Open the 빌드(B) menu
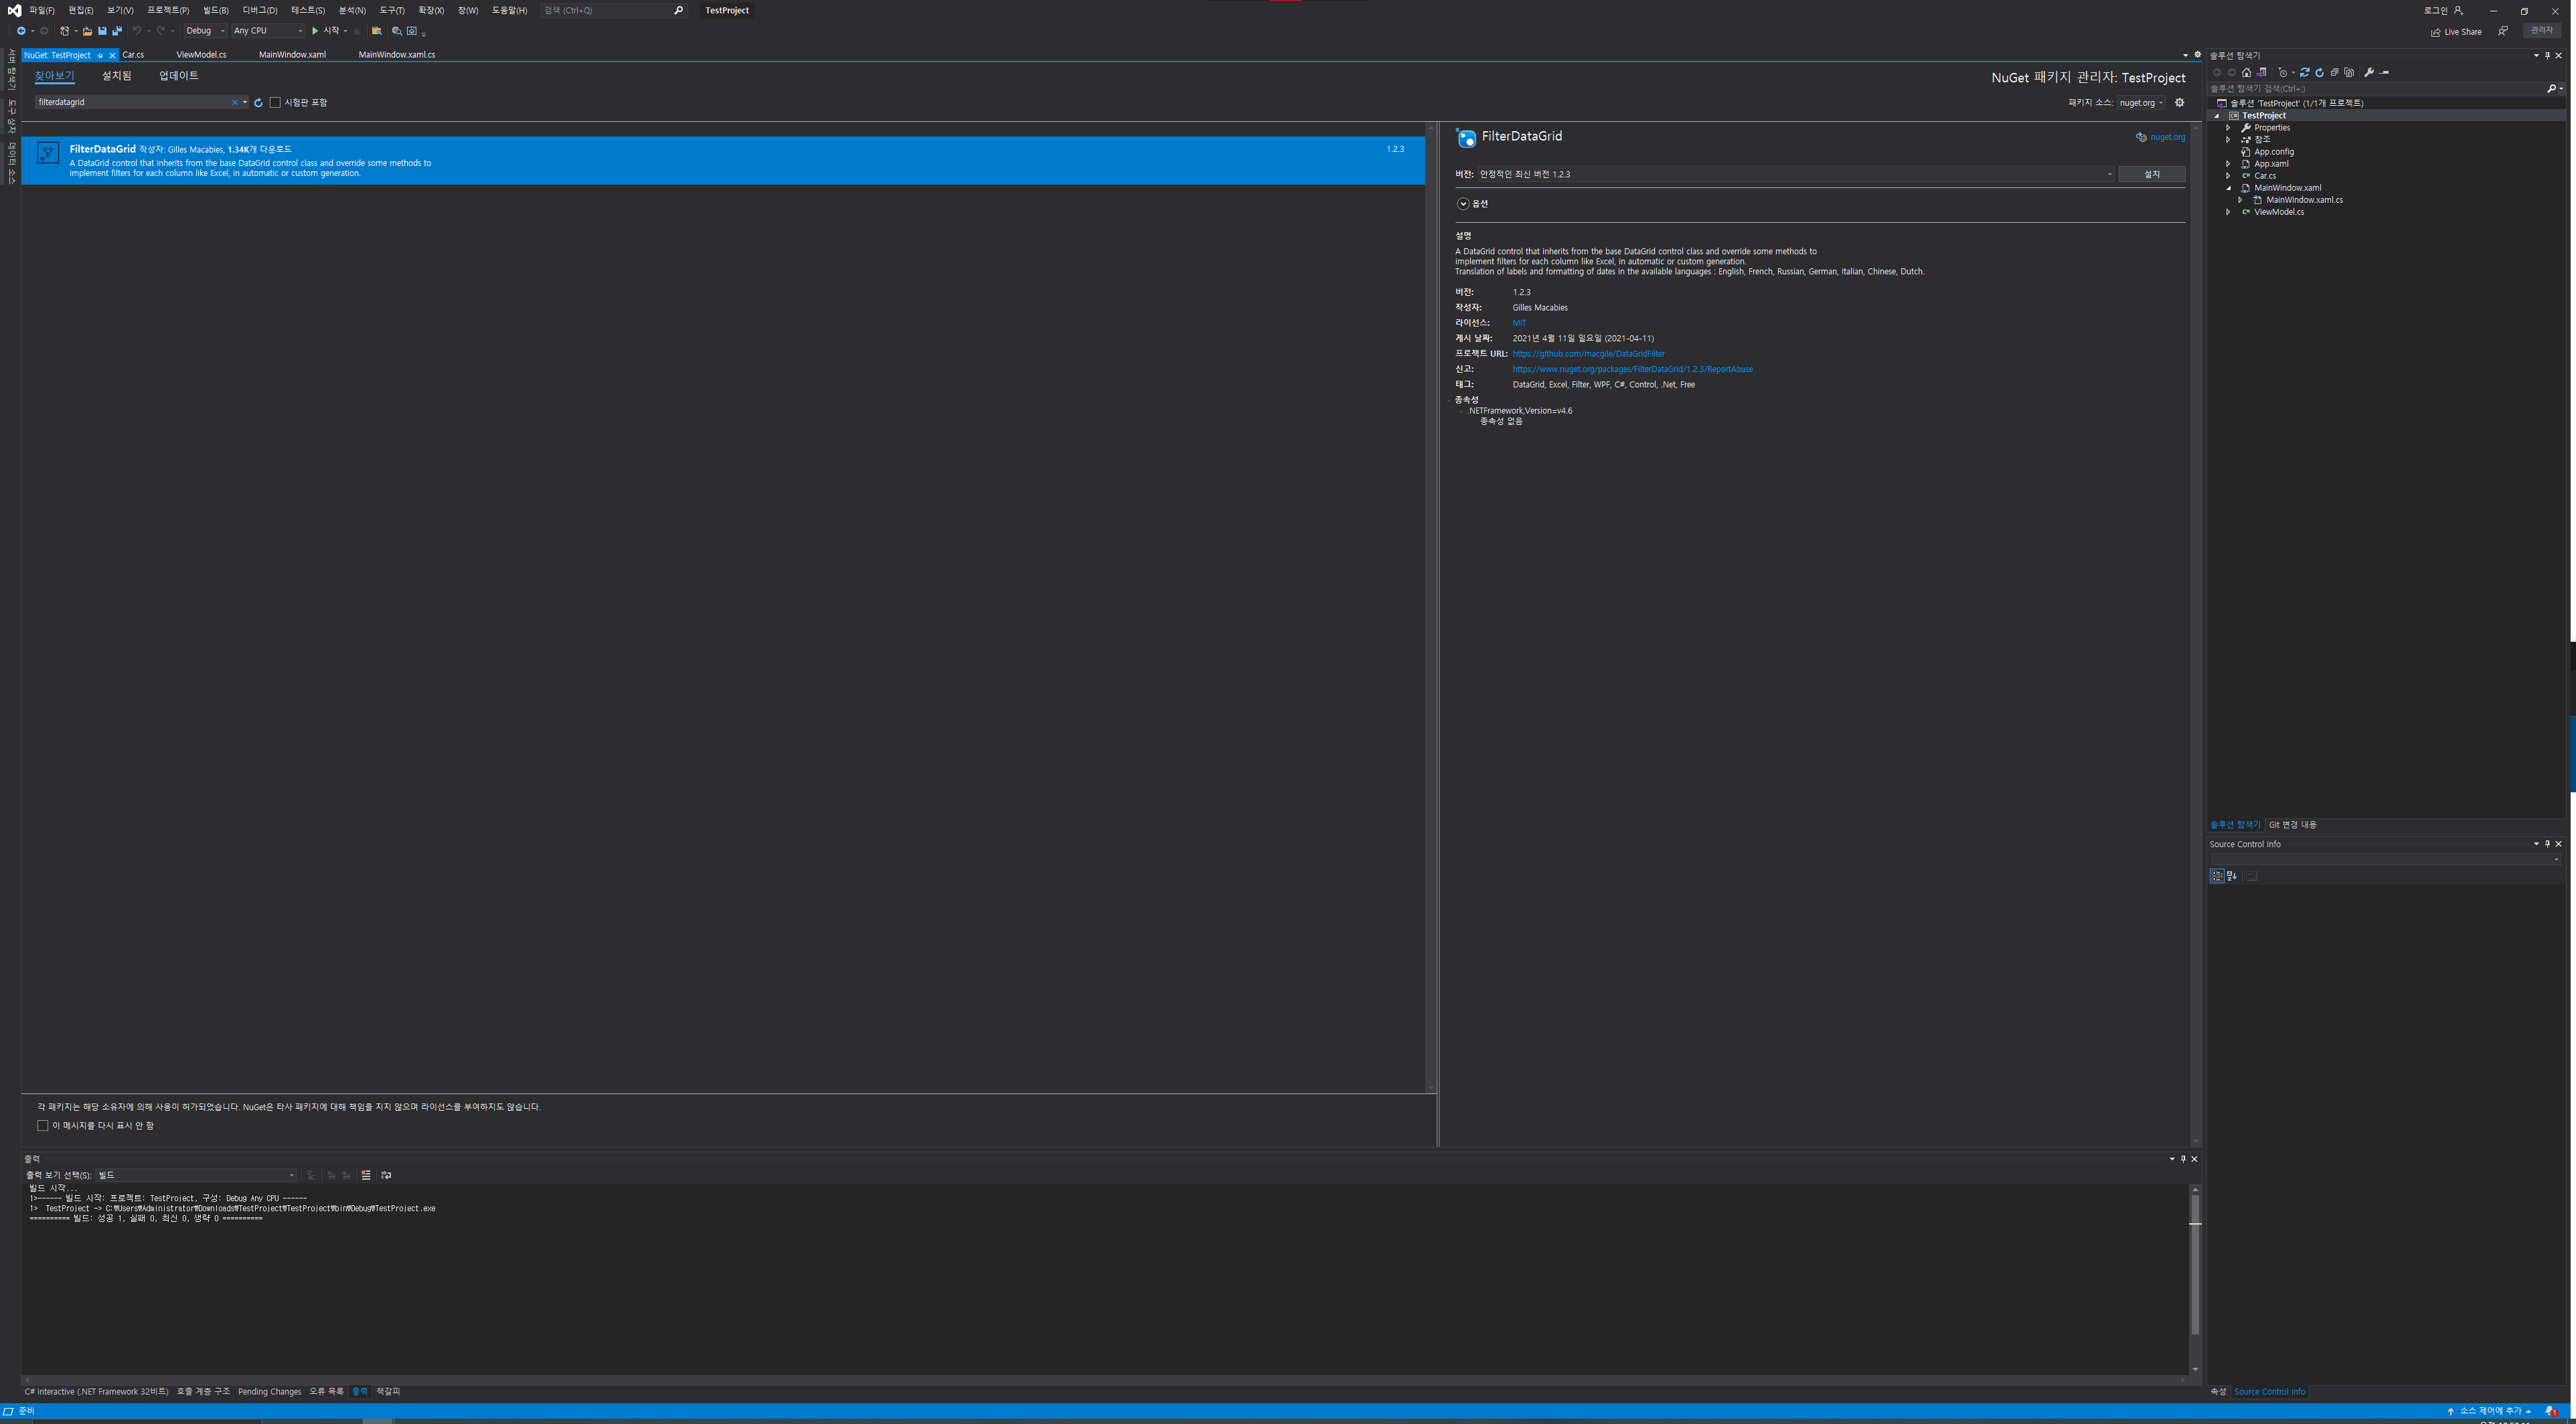The height and width of the screenshot is (1424, 2576). (215, 10)
